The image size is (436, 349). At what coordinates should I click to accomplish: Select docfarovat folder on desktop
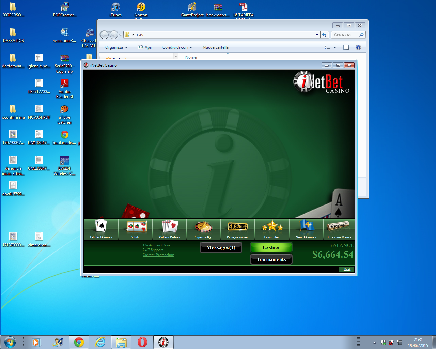tap(13, 61)
